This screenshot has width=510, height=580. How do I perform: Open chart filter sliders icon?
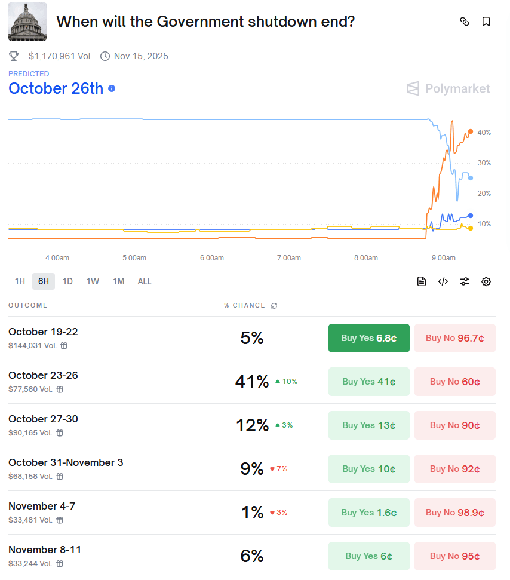[465, 281]
